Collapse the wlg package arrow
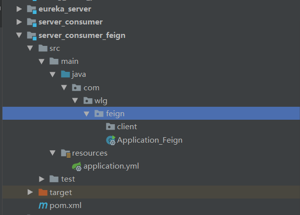Screen dimensions: 300x215 coord(75,100)
